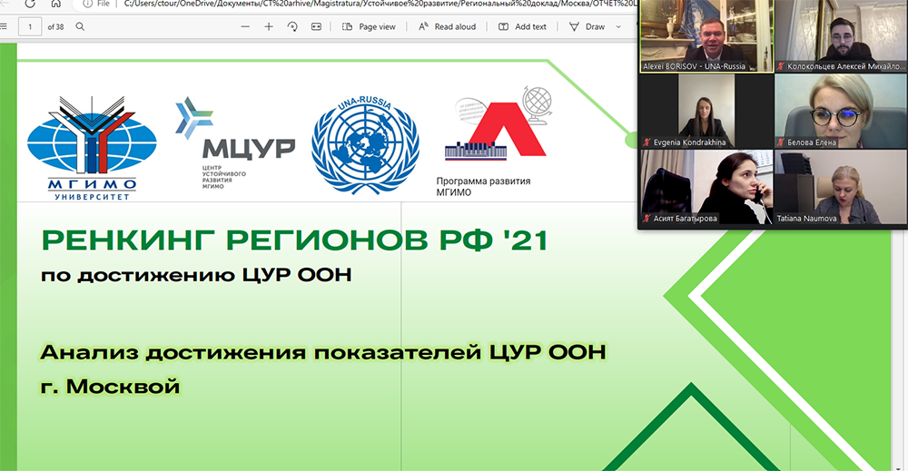The width and height of the screenshot is (908, 471).
Task: Select the Add text tool
Action: click(522, 26)
